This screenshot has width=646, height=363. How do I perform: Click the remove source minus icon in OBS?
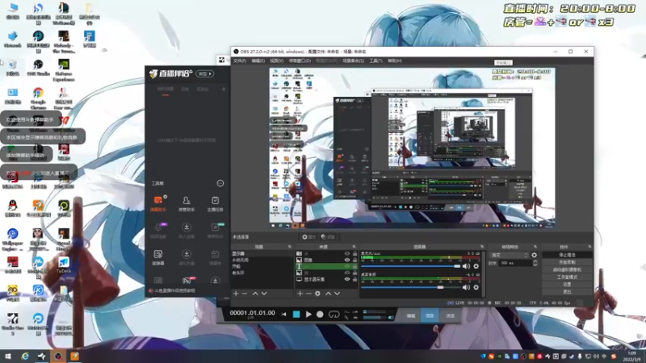(308, 294)
